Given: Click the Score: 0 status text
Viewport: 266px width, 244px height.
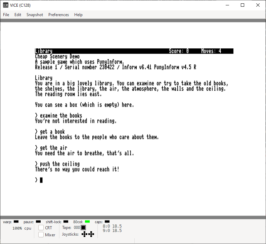Looking at the screenshot, I should pos(179,51).
